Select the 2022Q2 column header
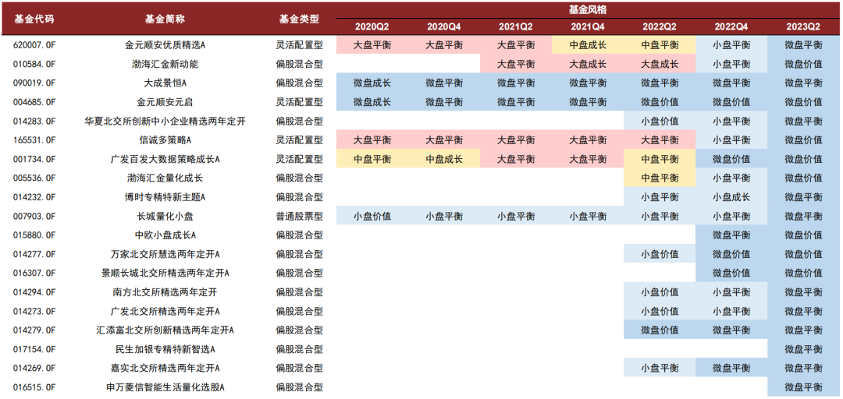The image size is (843, 399). click(660, 26)
